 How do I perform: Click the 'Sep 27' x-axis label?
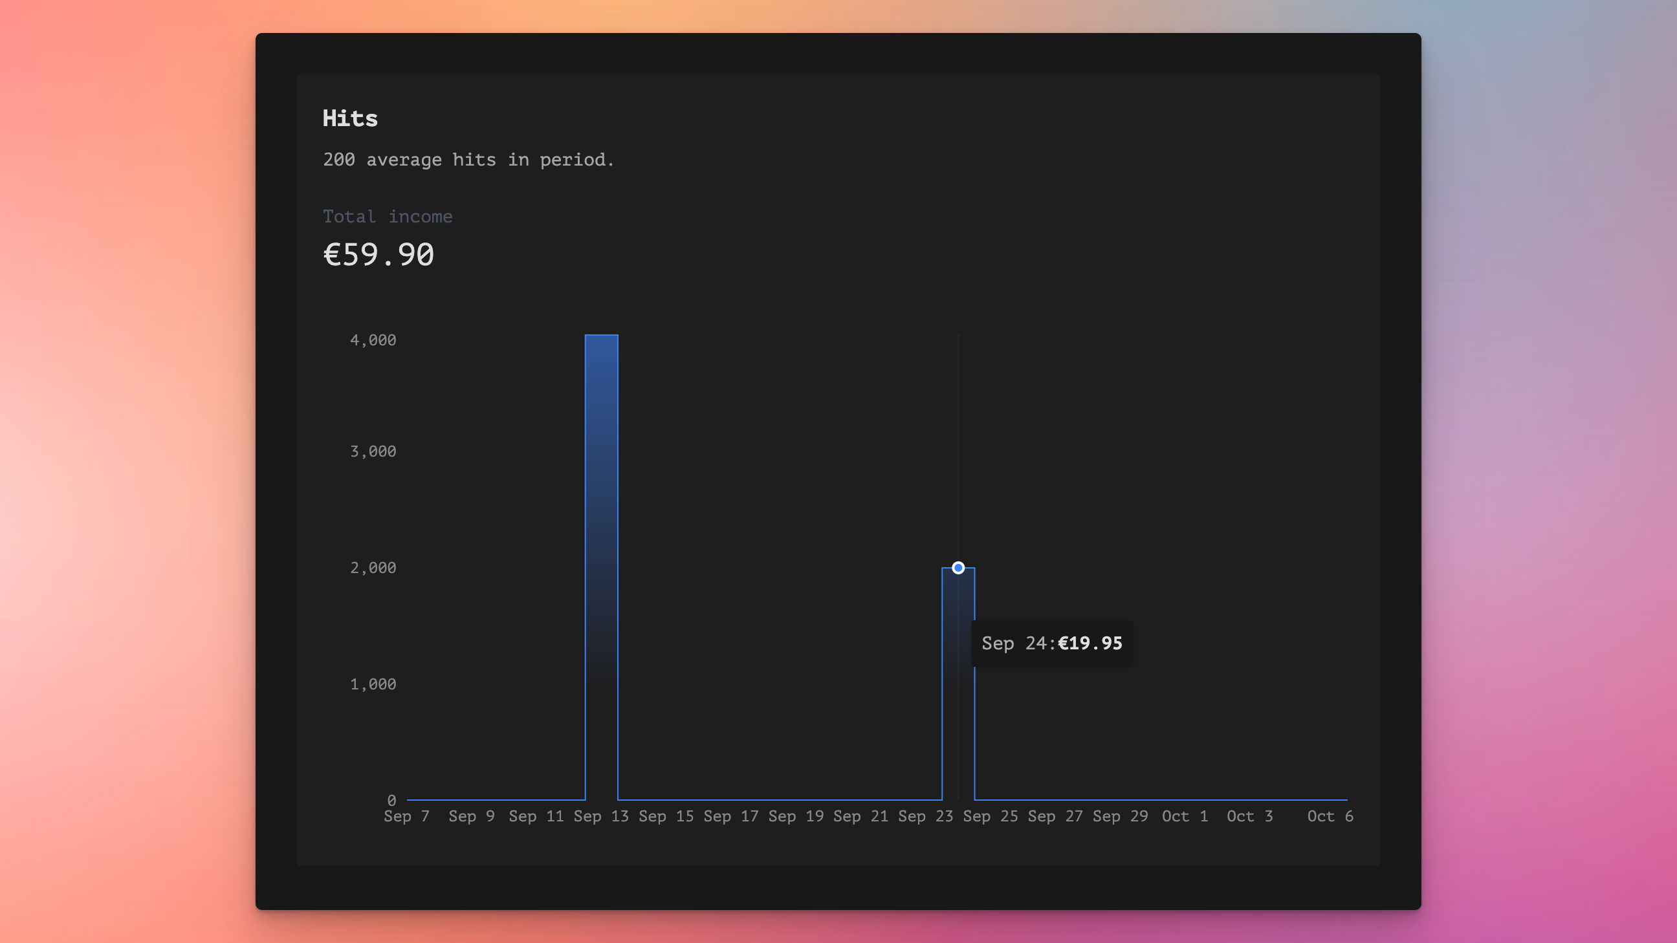click(x=1055, y=816)
